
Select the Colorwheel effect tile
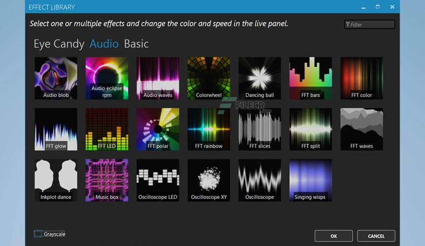pyautogui.click(x=208, y=78)
